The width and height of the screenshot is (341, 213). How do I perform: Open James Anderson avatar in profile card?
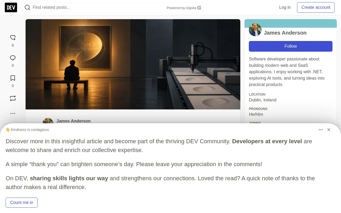pos(255,30)
